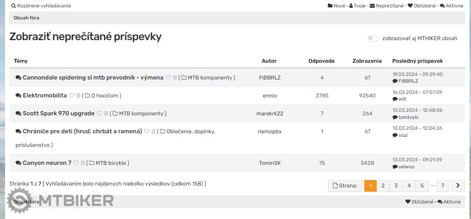Click trash icon beside Cannondale spidering topic
471x219 pixels.
coord(175,78)
